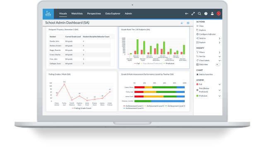Click the Filters funnel icon

click(197, 52)
